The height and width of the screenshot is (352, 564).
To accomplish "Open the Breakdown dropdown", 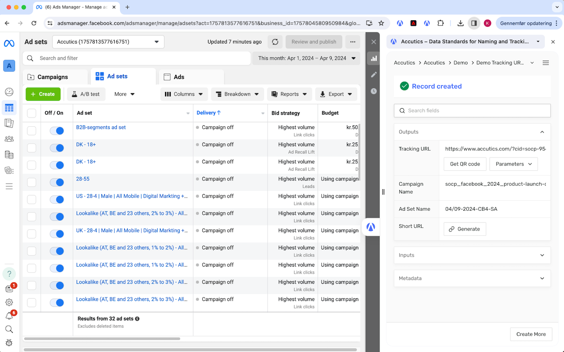I will coord(237,94).
